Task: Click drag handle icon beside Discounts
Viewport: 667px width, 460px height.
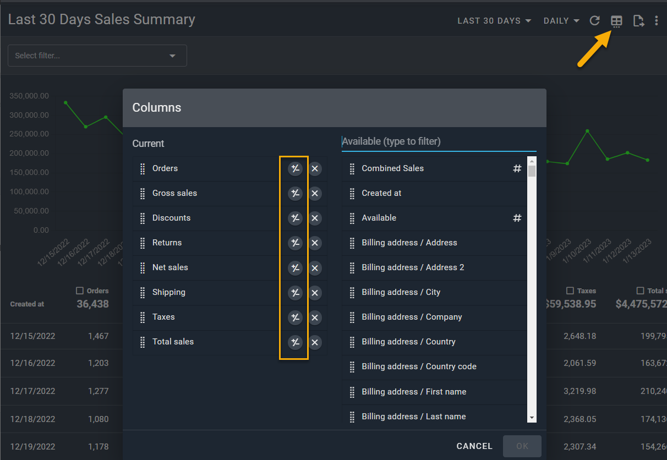Action: pos(143,218)
